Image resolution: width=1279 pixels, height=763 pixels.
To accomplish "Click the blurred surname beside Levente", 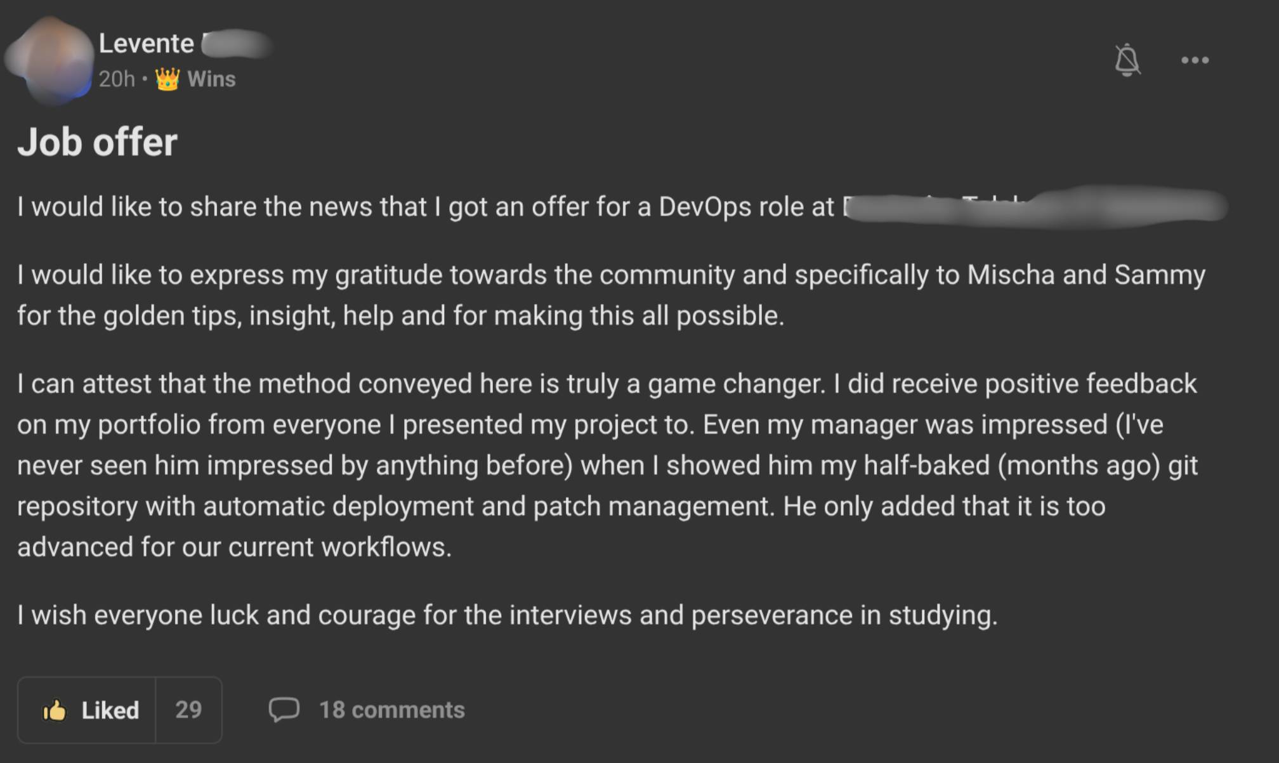I will [x=236, y=44].
